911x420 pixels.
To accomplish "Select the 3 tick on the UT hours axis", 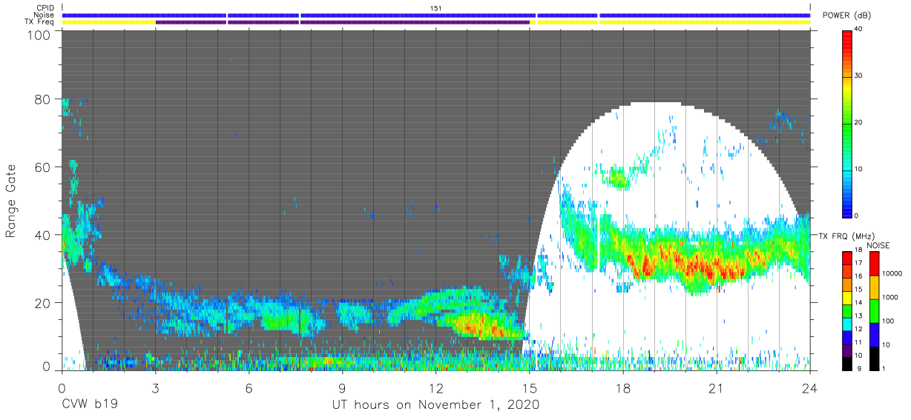I will tap(155, 387).
